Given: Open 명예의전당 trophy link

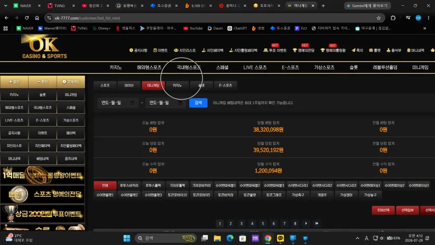Looking at the screenshot, I should [x=304, y=50].
